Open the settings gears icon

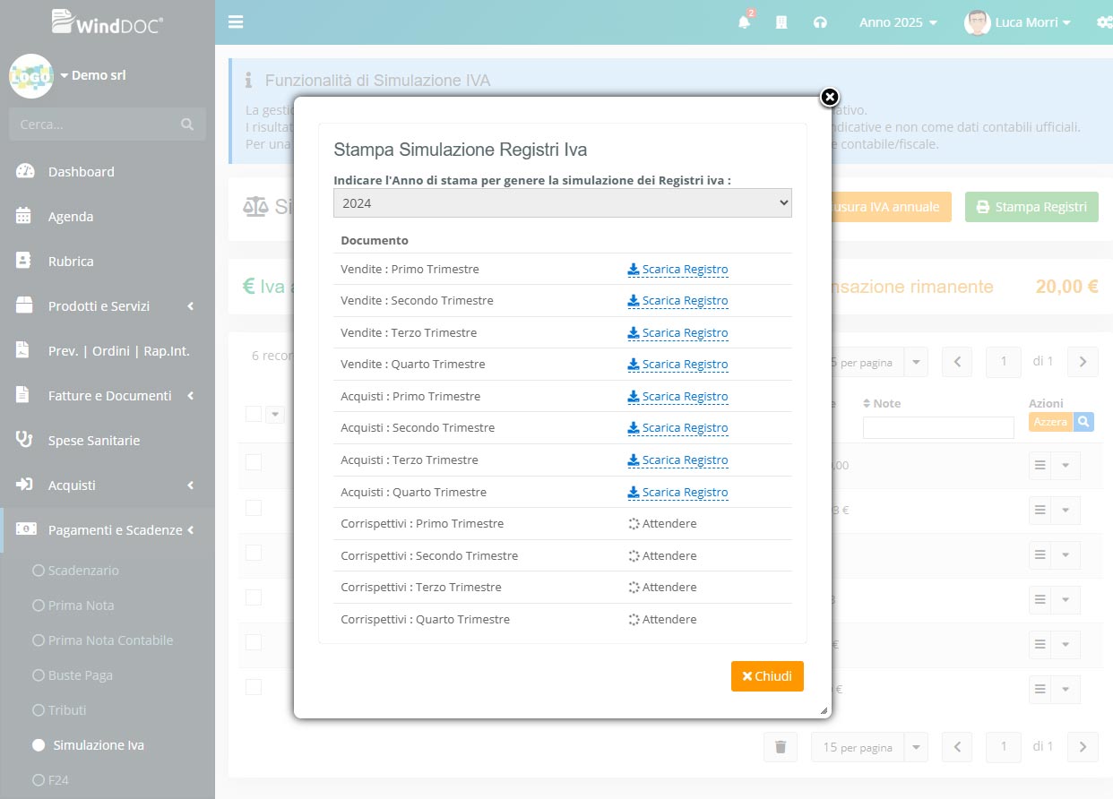pyautogui.click(x=1104, y=22)
